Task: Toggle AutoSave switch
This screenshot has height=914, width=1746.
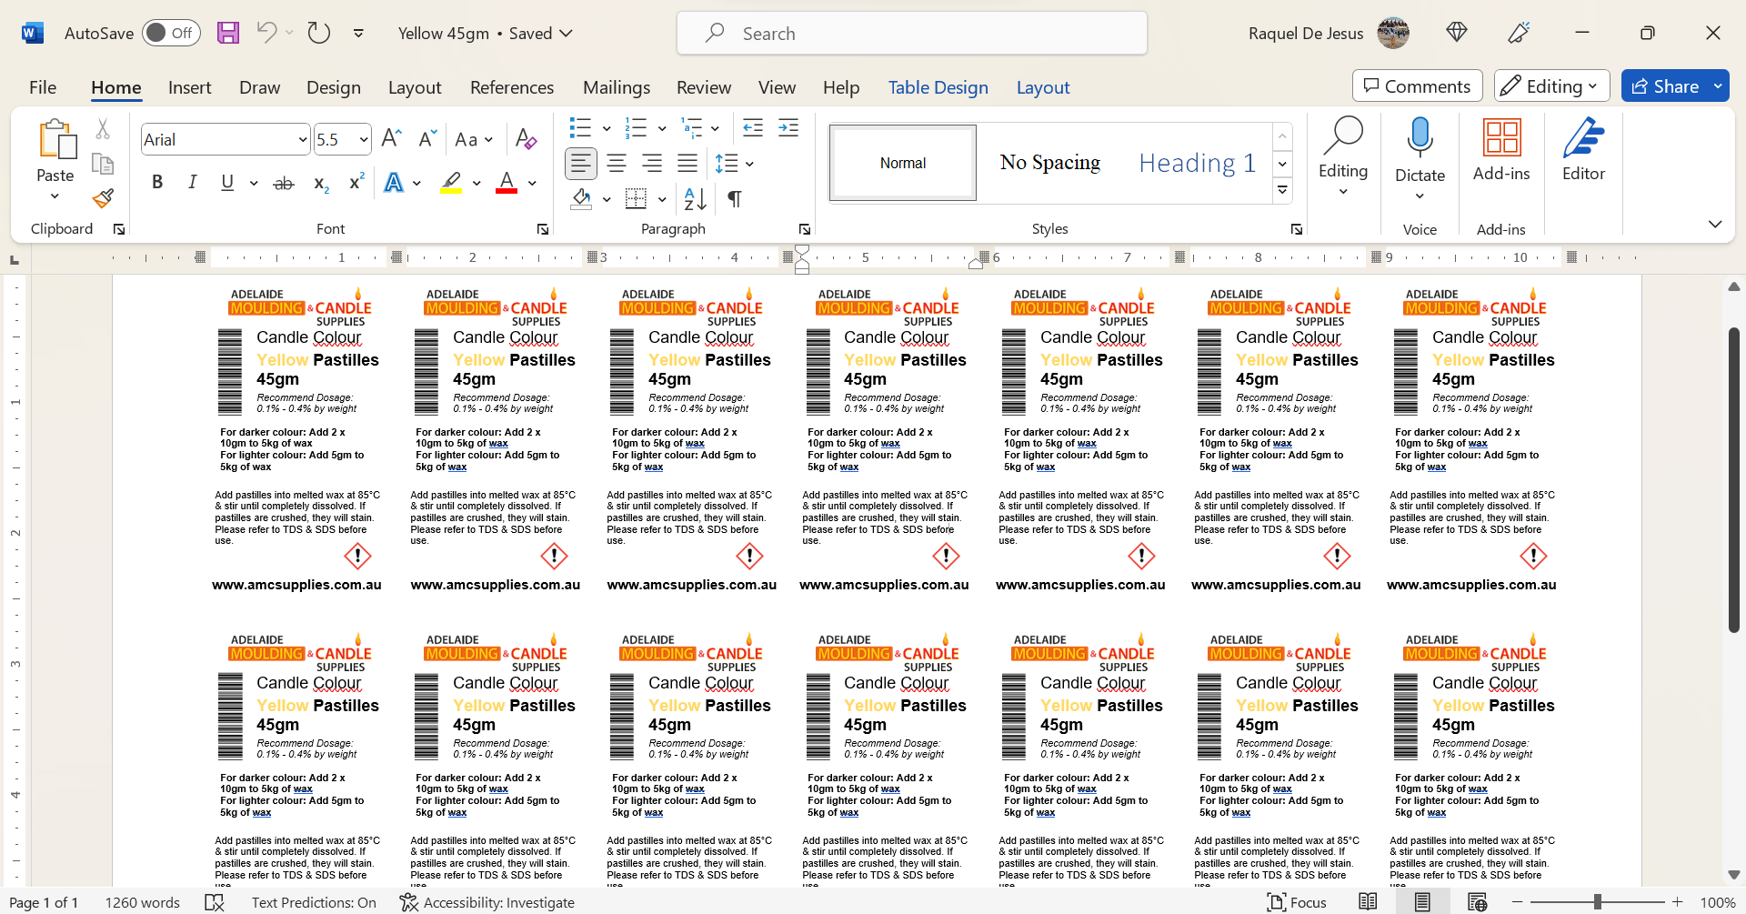Action: pos(171,34)
